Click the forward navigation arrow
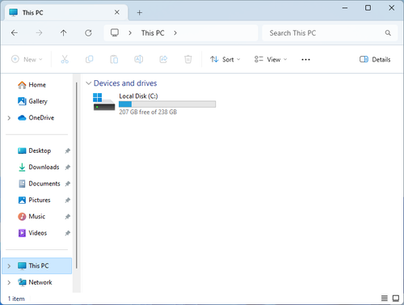The height and width of the screenshot is (305, 404). (x=39, y=33)
